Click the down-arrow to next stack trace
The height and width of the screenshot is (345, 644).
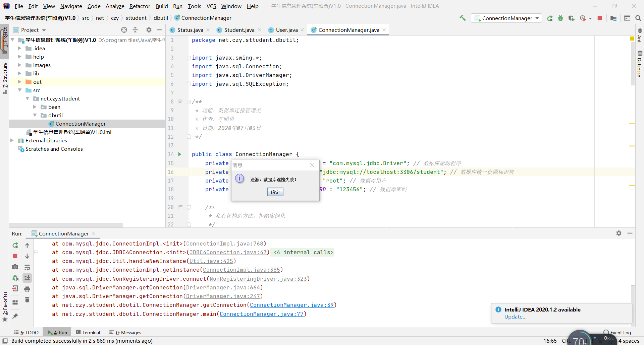coord(27,256)
